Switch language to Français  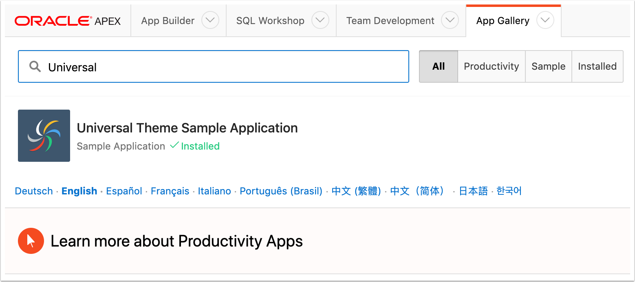pos(170,191)
